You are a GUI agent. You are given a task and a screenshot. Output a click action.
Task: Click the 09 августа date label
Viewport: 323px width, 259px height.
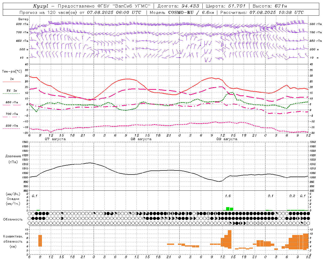[227, 139]
